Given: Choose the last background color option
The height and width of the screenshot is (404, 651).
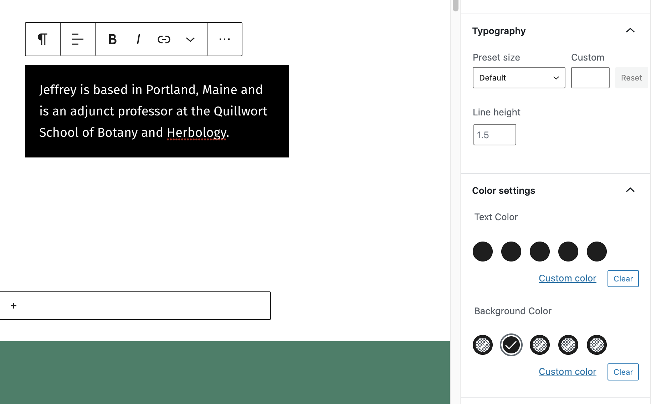Looking at the screenshot, I should click(596, 345).
